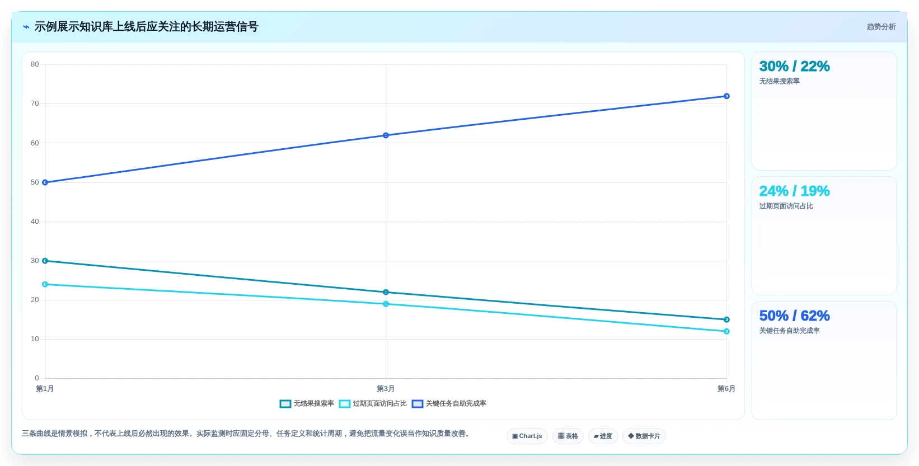Click the "50% / 62%" value in the KPI card

pos(794,316)
